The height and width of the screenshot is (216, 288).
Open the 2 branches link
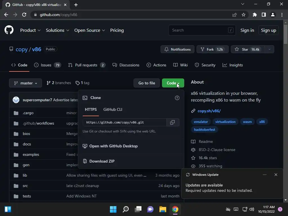[59, 83]
